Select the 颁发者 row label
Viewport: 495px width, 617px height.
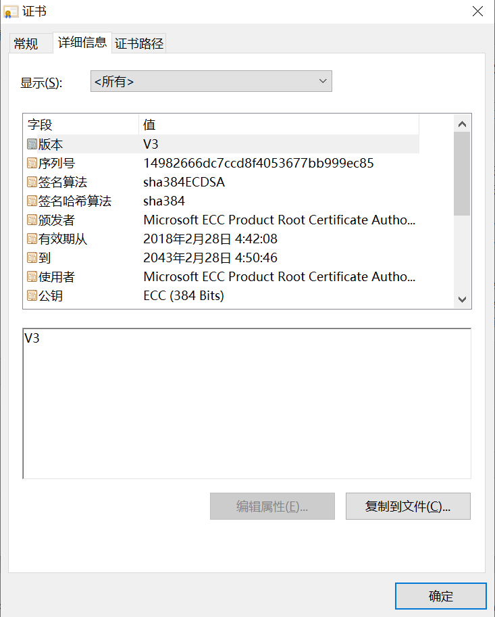coord(57,220)
